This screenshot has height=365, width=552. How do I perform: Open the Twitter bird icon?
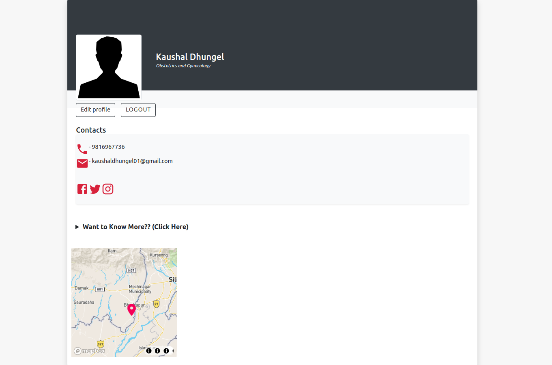(x=95, y=189)
